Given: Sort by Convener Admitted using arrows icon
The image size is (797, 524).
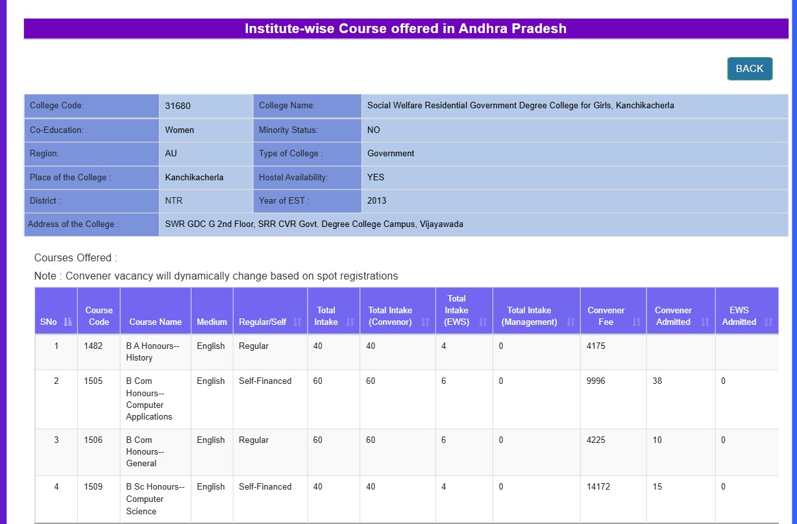Looking at the screenshot, I should pos(705,322).
